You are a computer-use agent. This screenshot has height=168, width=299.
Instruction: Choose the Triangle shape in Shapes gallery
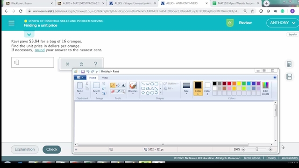click(x=152, y=88)
